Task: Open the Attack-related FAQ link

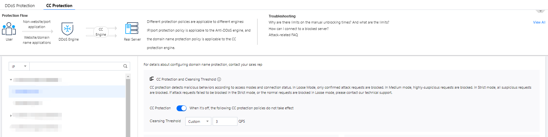Action: pyautogui.click(x=283, y=35)
